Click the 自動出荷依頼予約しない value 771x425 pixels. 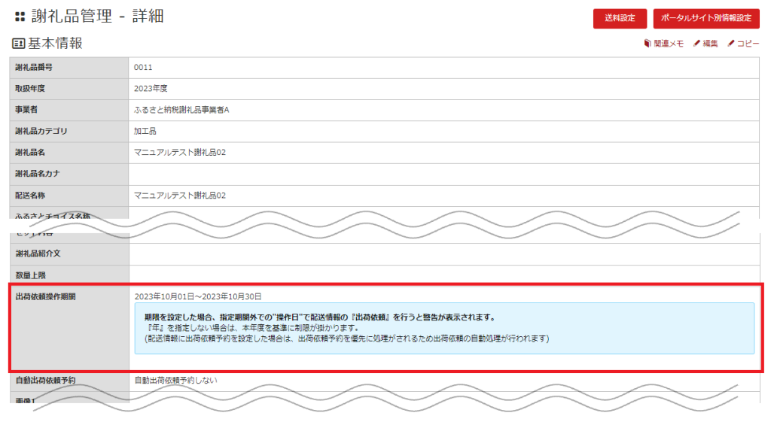coord(175,380)
